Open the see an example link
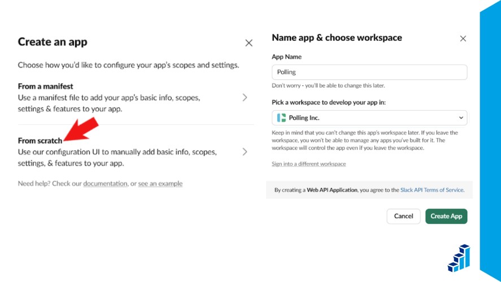501x282 pixels. (x=160, y=184)
